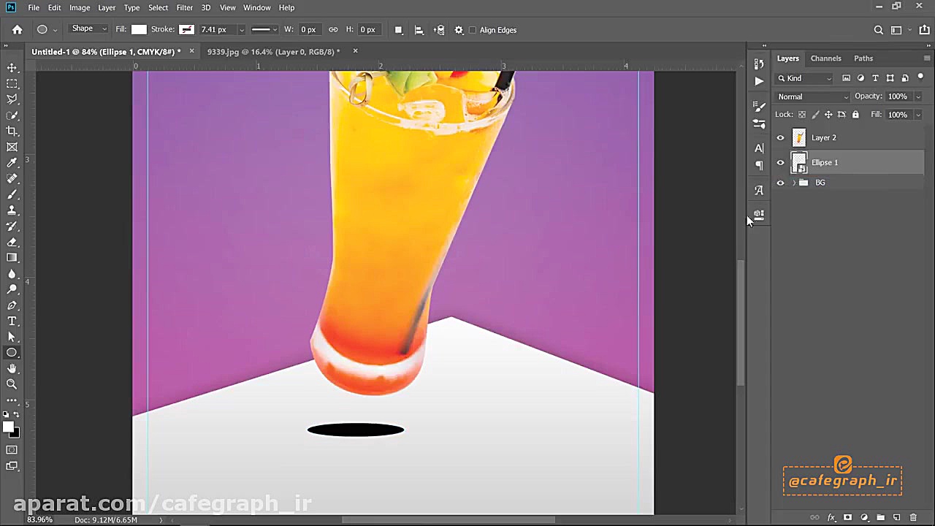The width and height of the screenshot is (935, 526).
Task: Select the Eraser tool
Action: click(x=12, y=242)
